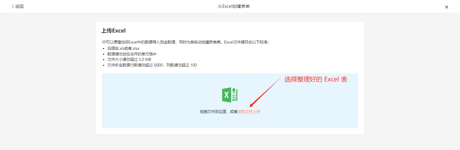Open the 浏览文件上传 link
The width and height of the screenshot is (460, 150).
pyautogui.click(x=249, y=112)
